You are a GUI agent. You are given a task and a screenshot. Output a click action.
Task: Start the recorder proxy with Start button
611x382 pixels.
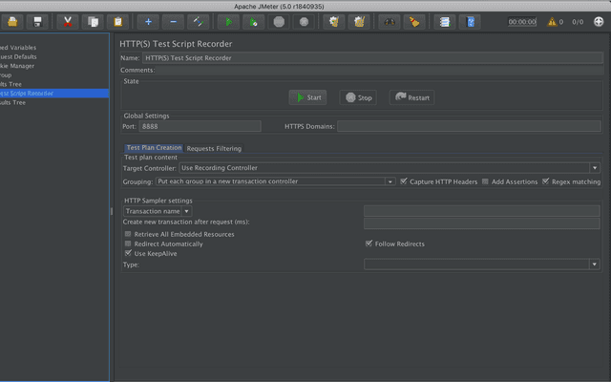307,97
